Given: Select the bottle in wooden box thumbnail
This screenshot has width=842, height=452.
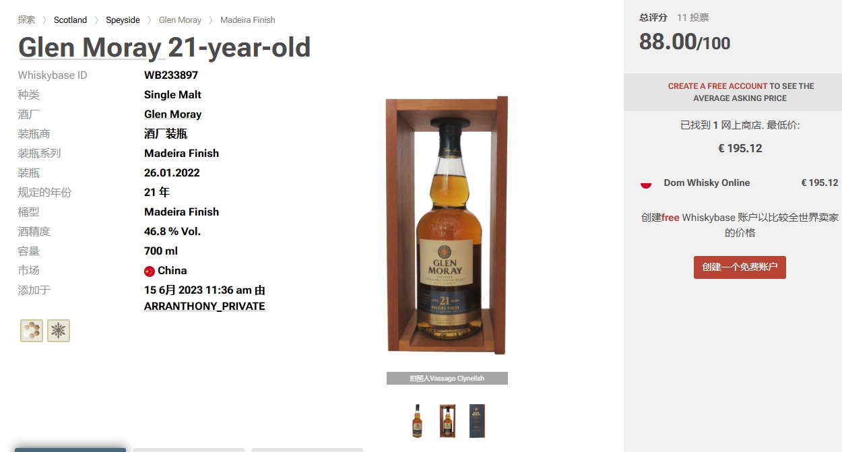Looking at the screenshot, I should (447, 421).
